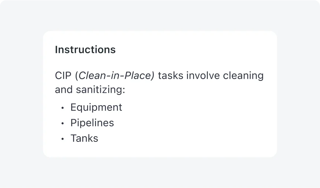The width and height of the screenshot is (320, 188).
Task: Click the bullet before Tanks
Action: point(63,139)
